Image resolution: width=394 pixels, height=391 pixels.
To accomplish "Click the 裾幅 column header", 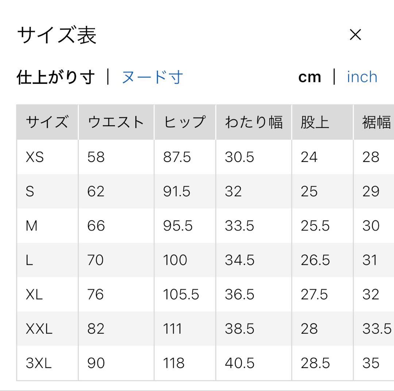I will tap(376, 122).
